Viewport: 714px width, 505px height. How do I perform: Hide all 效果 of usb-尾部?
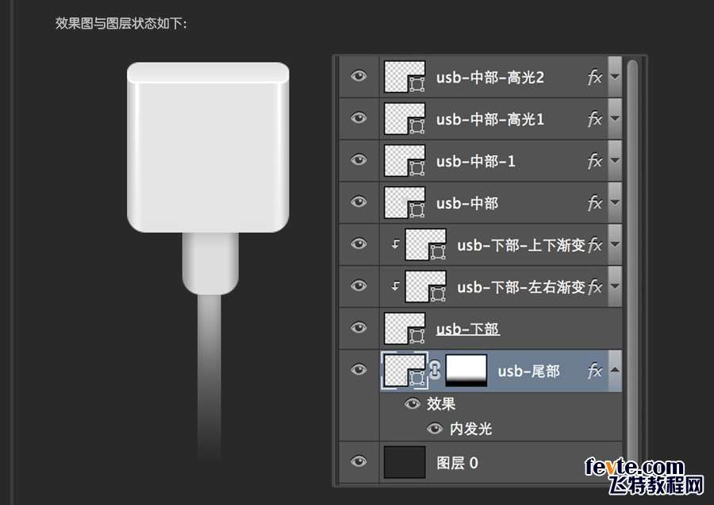click(413, 403)
